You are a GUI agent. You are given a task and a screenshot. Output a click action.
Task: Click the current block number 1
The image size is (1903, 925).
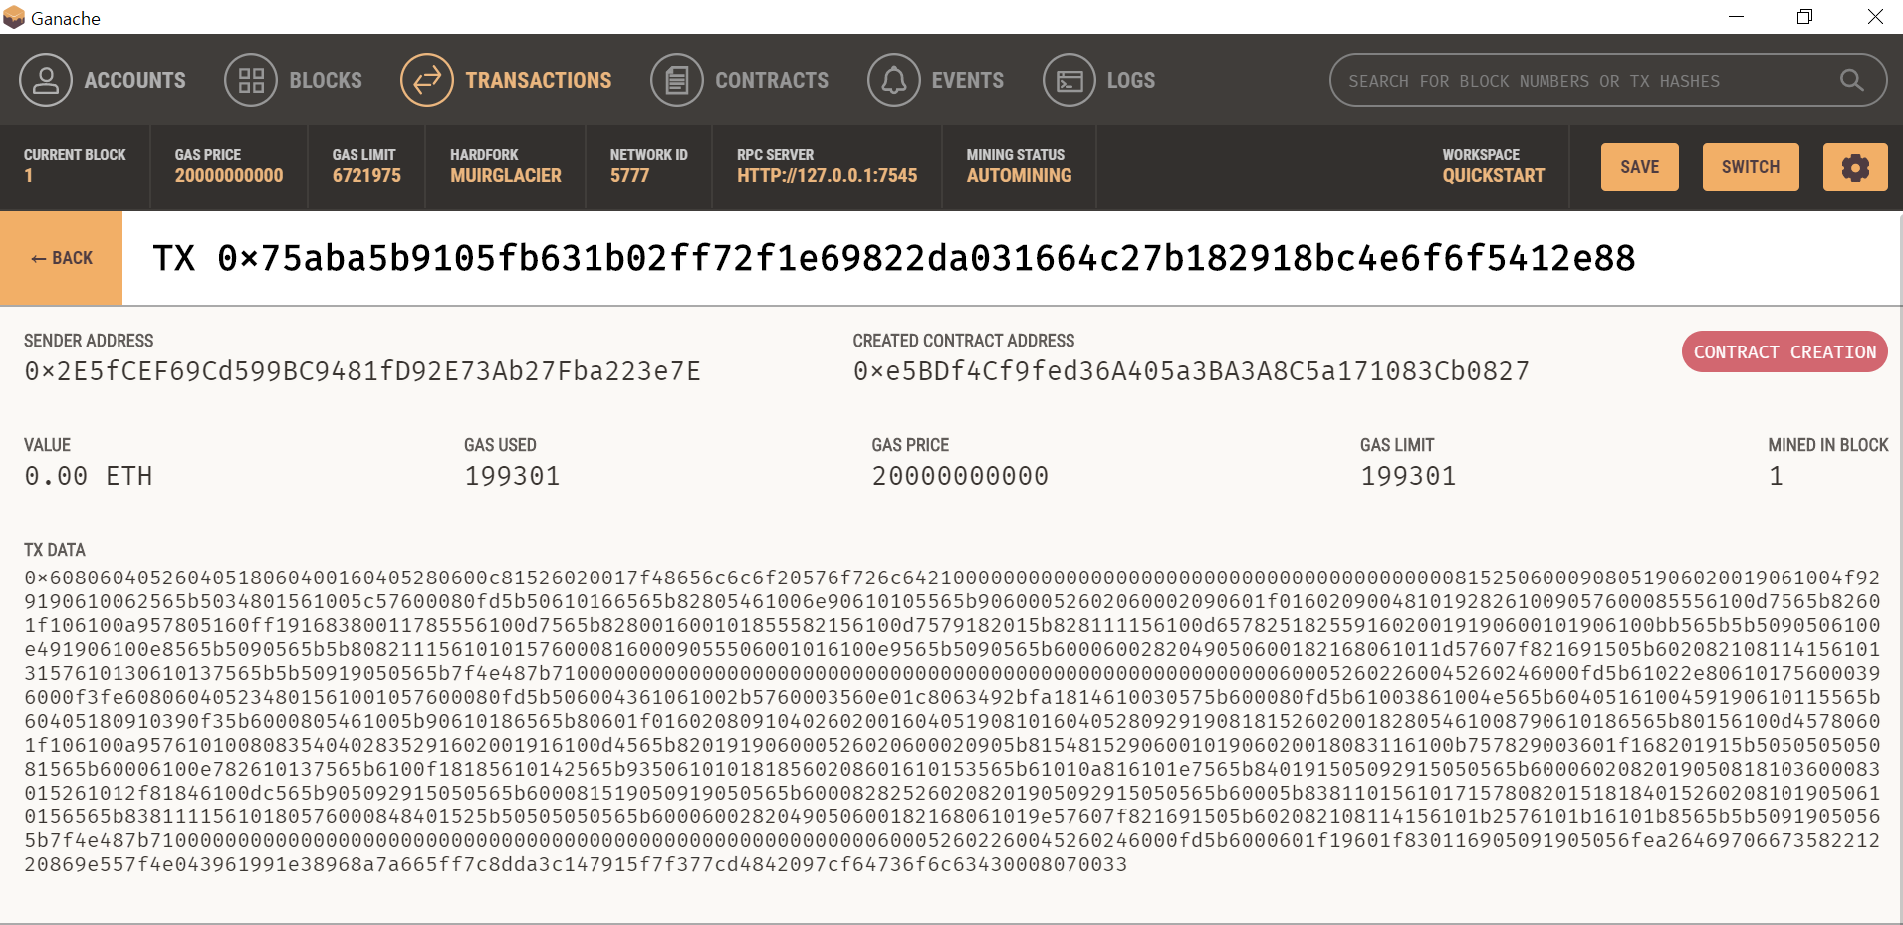(29, 176)
